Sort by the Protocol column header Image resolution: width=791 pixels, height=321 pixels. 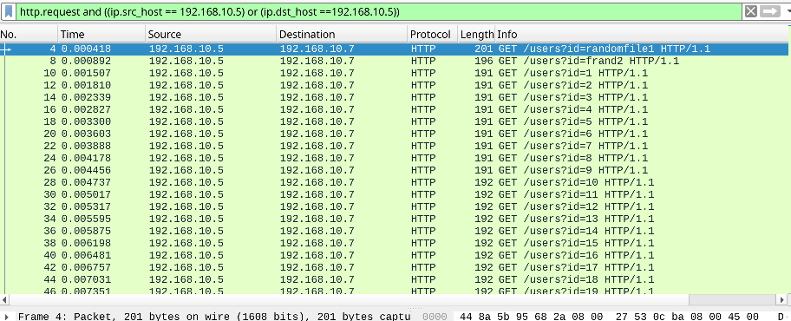pyautogui.click(x=432, y=35)
